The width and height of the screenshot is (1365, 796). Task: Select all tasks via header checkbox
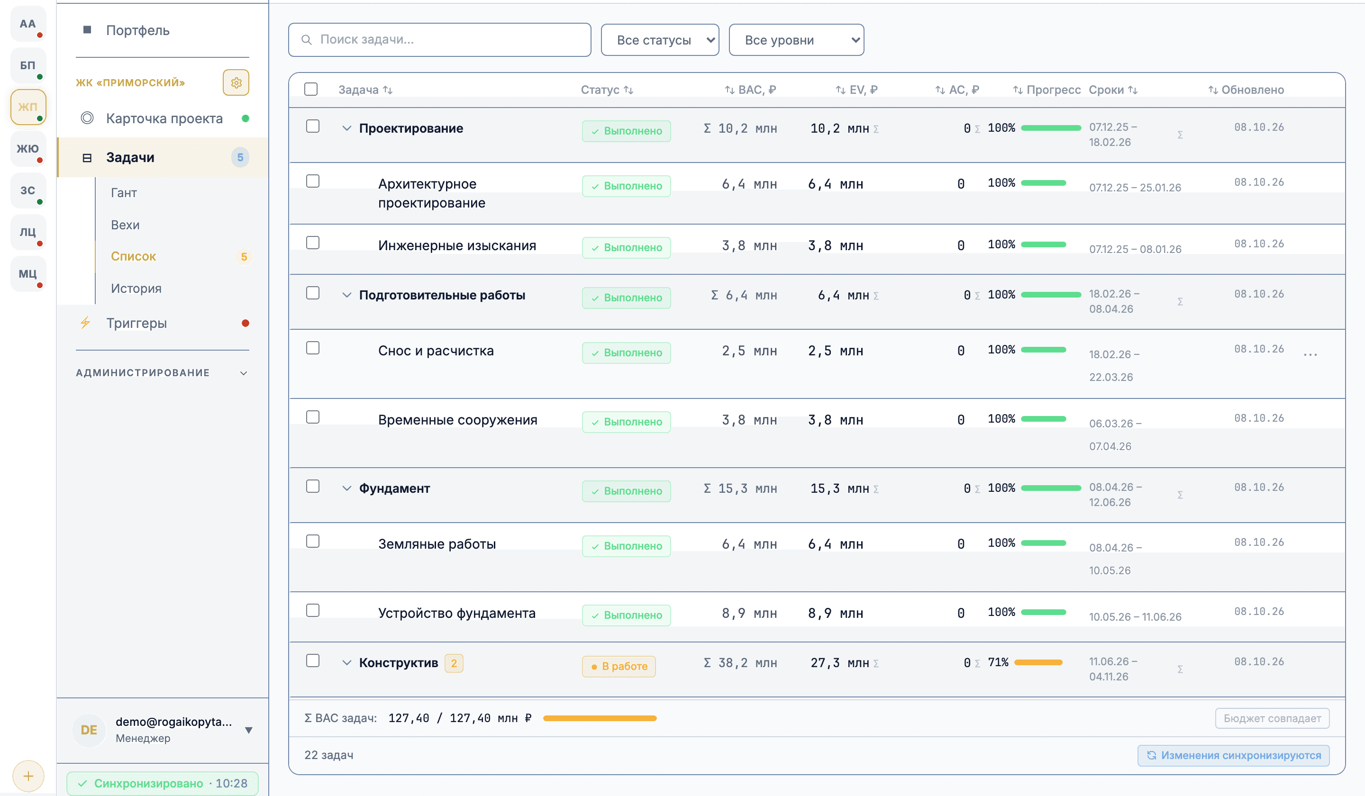point(311,89)
